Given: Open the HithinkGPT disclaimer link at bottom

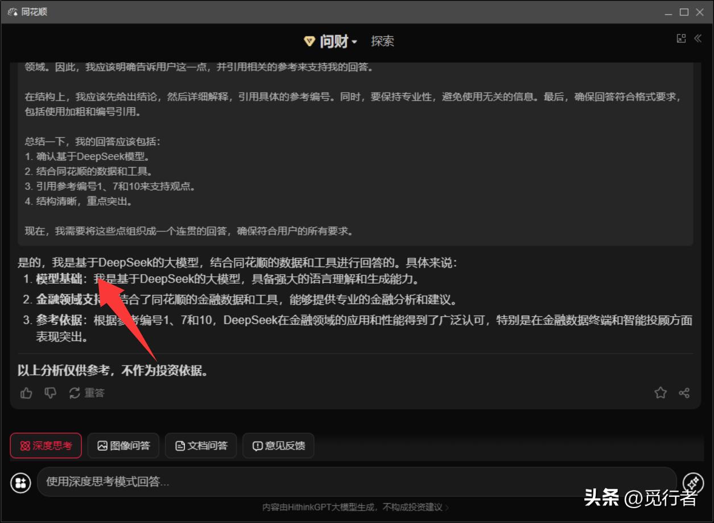Looking at the screenshot, I should (x=356, y=507).
